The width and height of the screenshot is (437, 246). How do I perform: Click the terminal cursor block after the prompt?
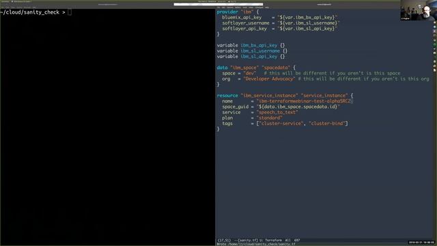coord(70,12)
